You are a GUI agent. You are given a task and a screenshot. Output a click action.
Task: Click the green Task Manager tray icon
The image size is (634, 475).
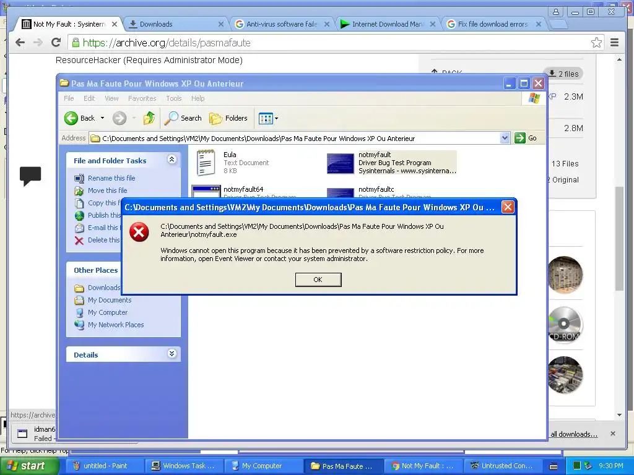[577, 466]
